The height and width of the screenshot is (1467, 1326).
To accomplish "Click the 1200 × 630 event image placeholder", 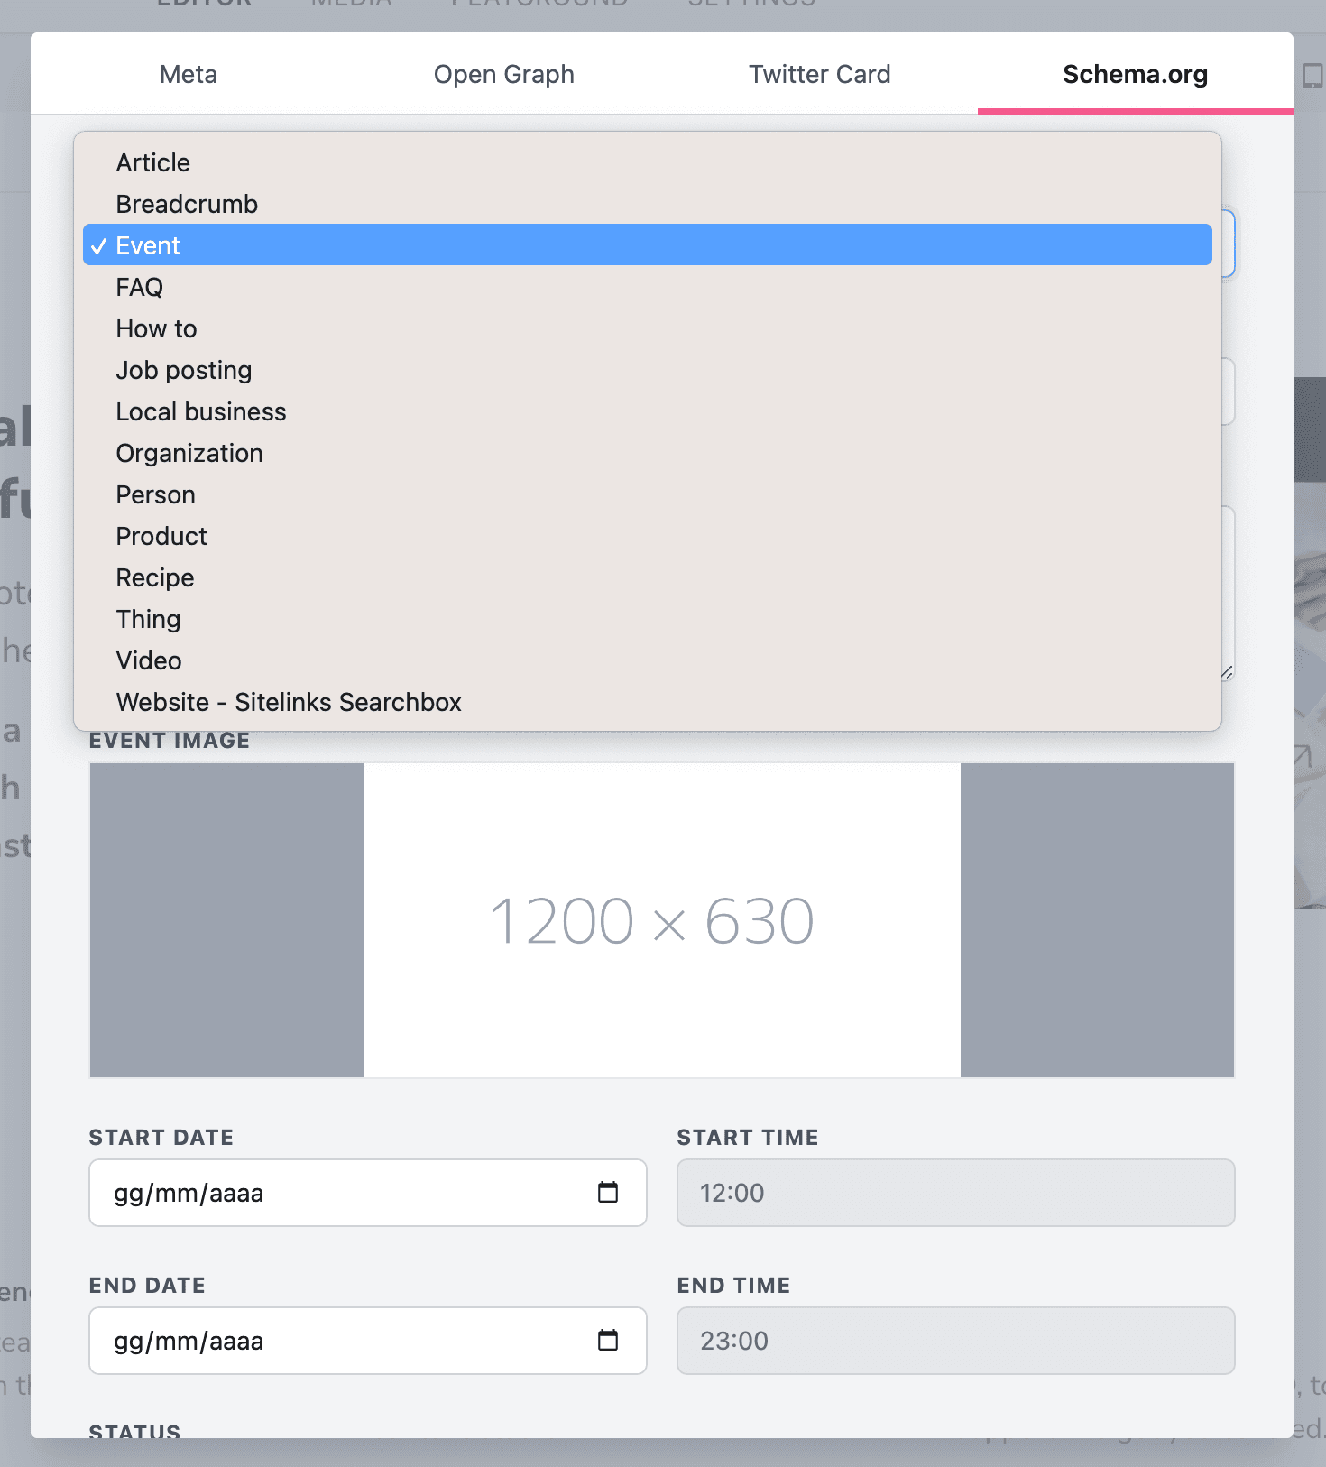I will coord(661,920).
